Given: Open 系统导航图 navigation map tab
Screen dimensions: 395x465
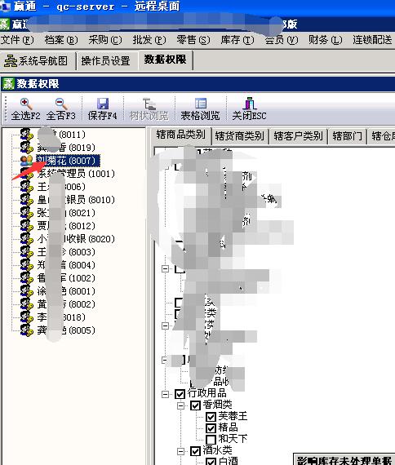Looking at the screenshot, I should tap(36, 61).
